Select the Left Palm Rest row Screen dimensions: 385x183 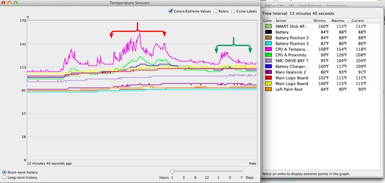pyautogui.click(x=321, y=89)
